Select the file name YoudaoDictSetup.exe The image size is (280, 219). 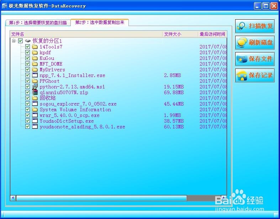point(67,121)
